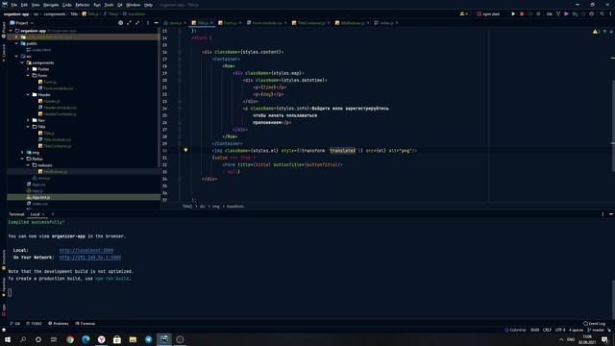Open Windows taskbar search
Screen dimensions: 615x346
click(23, 339)
